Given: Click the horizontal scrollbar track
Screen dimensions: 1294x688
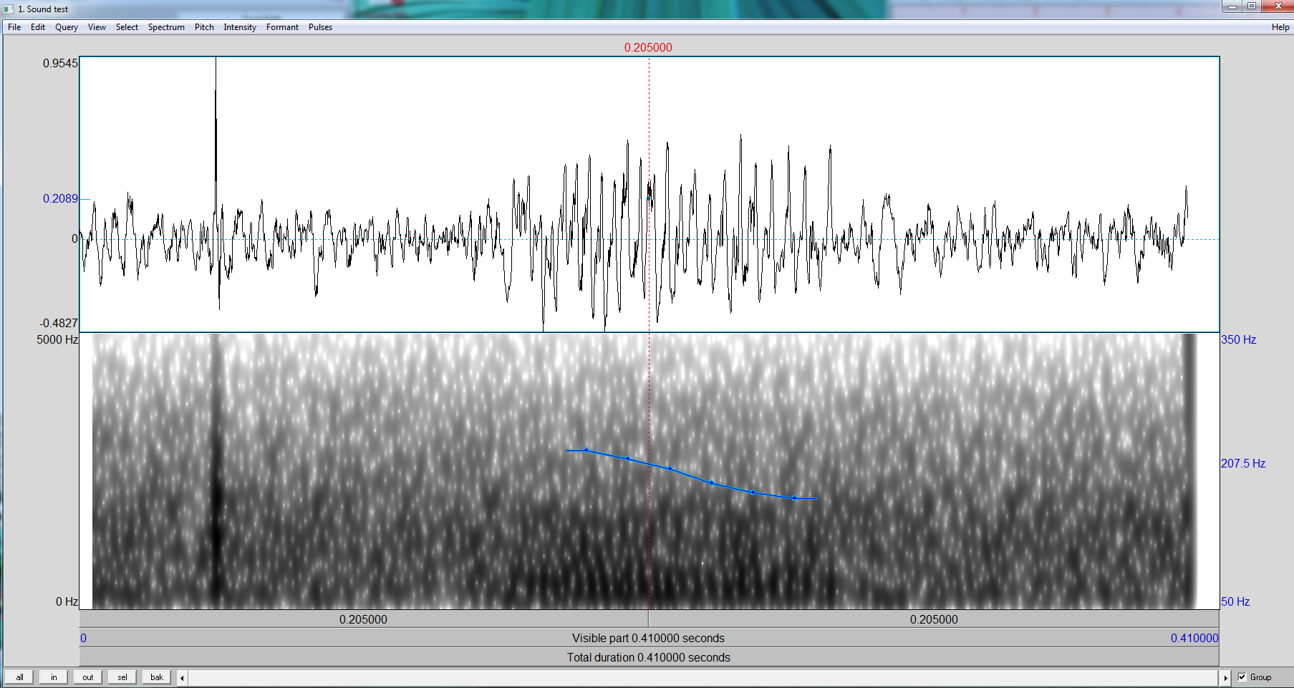Looking at the screenshot, I should (x=703, y=677).
